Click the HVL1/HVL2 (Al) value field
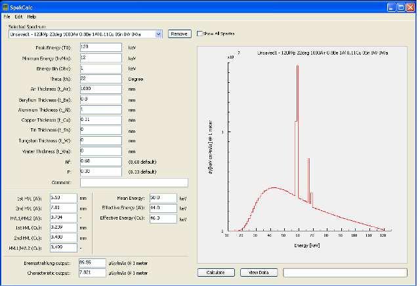This screenshot has height=286, width=420. pyautogui.click(x=64, y=218)
